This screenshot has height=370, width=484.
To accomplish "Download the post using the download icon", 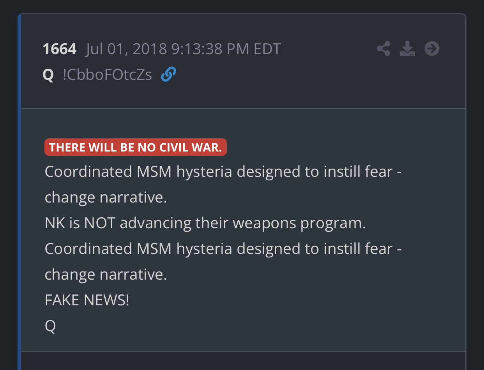I will (x=407, y=49).
